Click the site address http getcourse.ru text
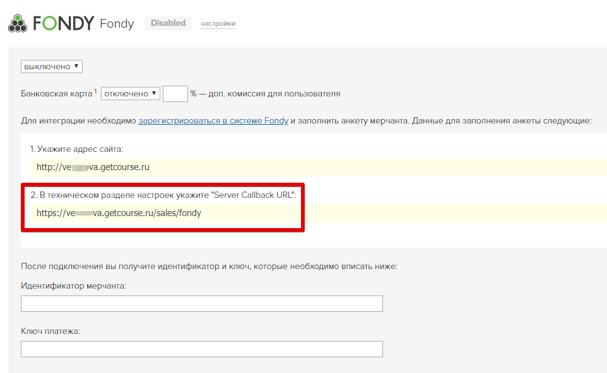Image resolution: width=607 pixels, height=373 pixels. [x=93, y=167]
